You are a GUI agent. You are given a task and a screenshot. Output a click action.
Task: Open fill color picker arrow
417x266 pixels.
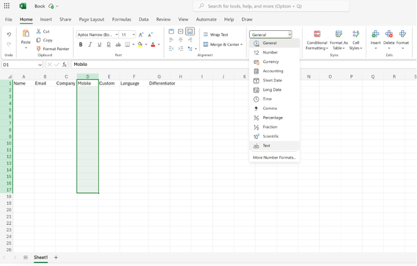pos(146,45)
